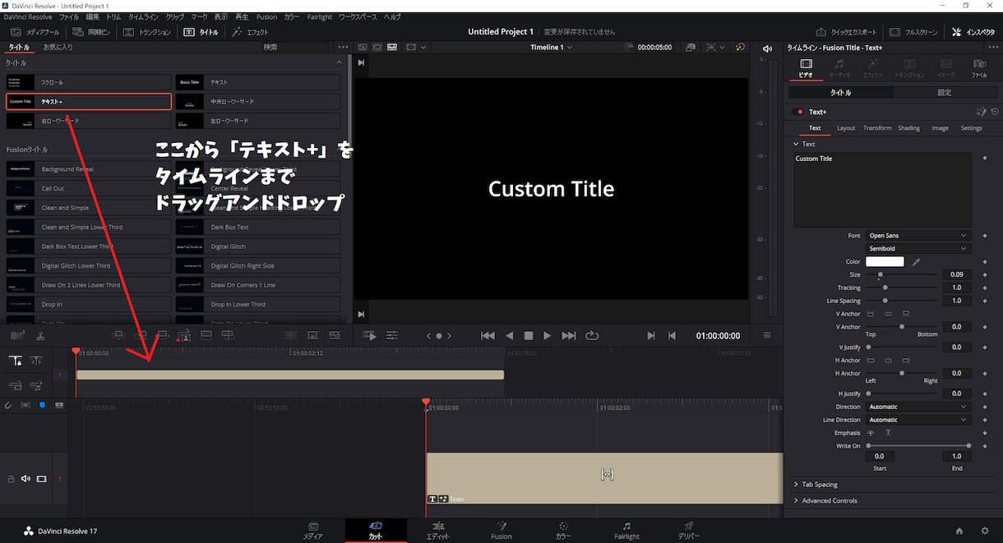This screenshot has width=1003, height=543.
Task: Click the place on top icon
Action: click(206, 335)
